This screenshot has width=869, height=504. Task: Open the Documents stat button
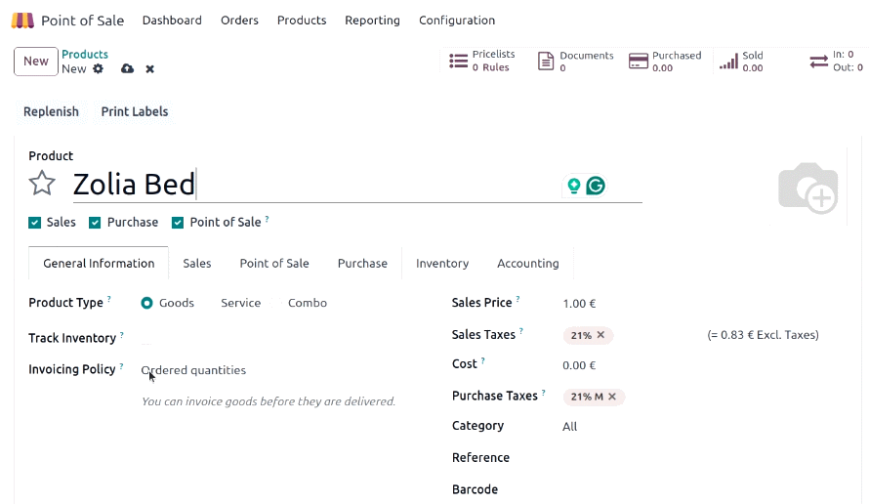[575, 61]
